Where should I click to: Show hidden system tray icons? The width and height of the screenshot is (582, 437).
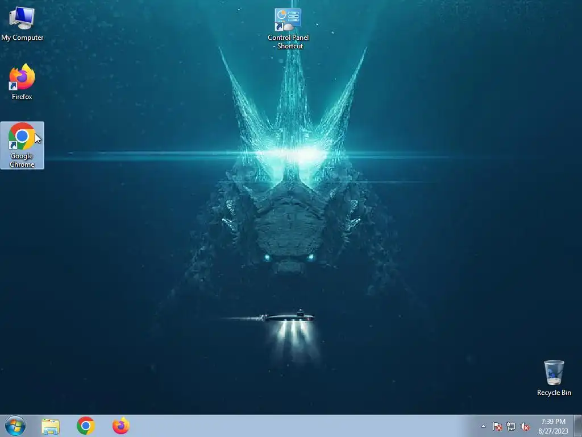tap(483, 426)
